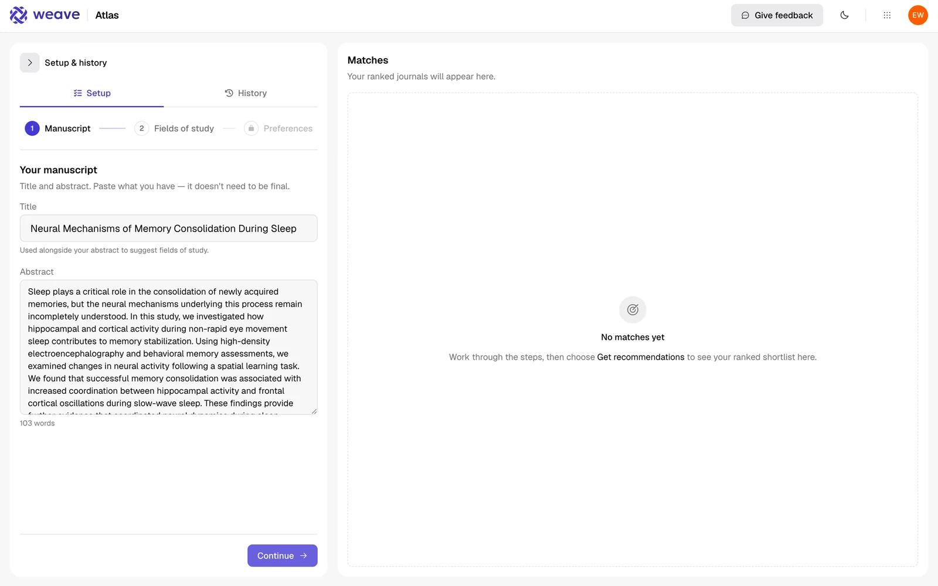Go to step 2 Fields of study

click(174, 128)
